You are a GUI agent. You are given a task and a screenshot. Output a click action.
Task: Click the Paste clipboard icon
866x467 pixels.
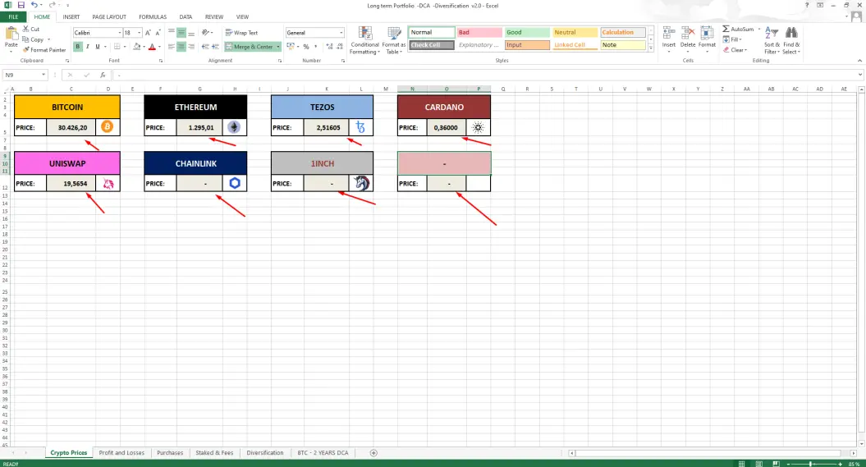click(x=11, y=34)
